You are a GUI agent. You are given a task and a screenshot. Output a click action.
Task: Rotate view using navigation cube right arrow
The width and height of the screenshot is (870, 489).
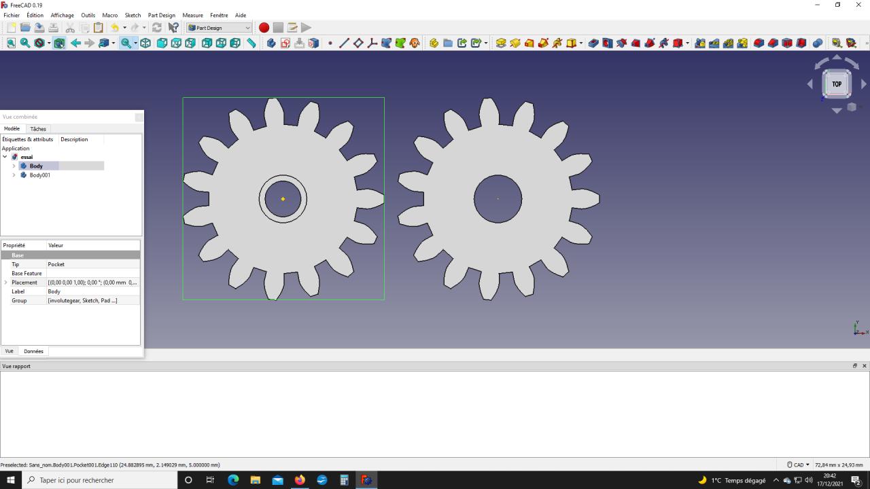pos(864,84)
